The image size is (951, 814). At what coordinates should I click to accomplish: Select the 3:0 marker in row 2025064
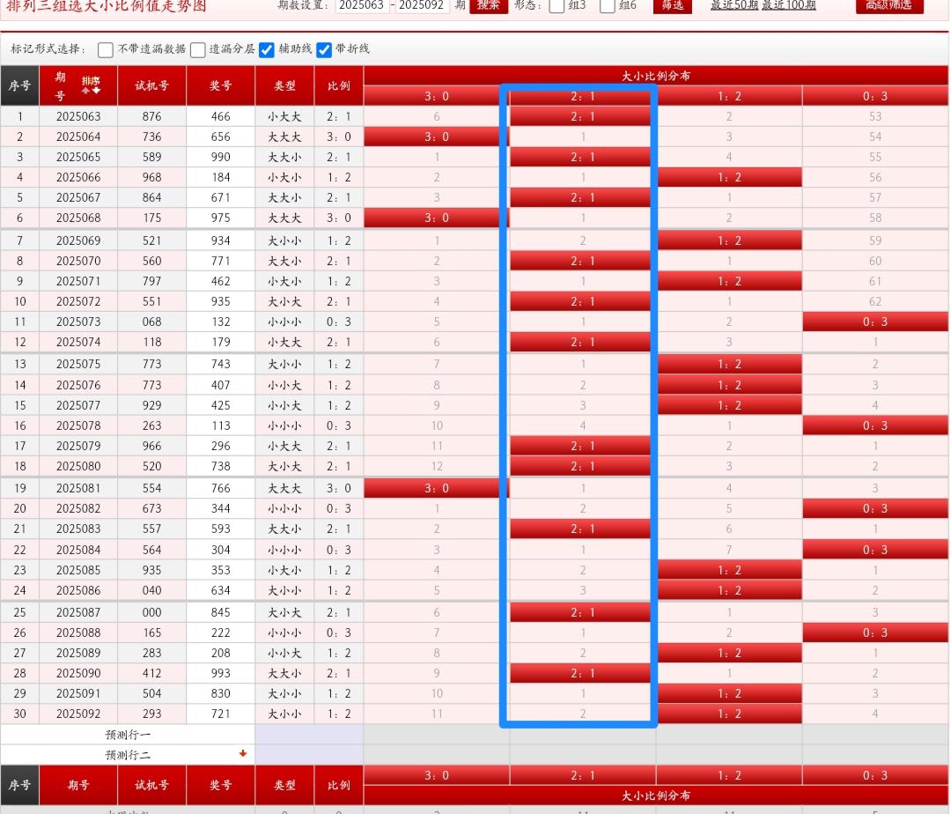436,137
